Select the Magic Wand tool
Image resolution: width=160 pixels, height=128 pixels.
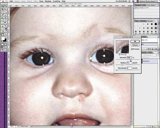coord(5,12)
